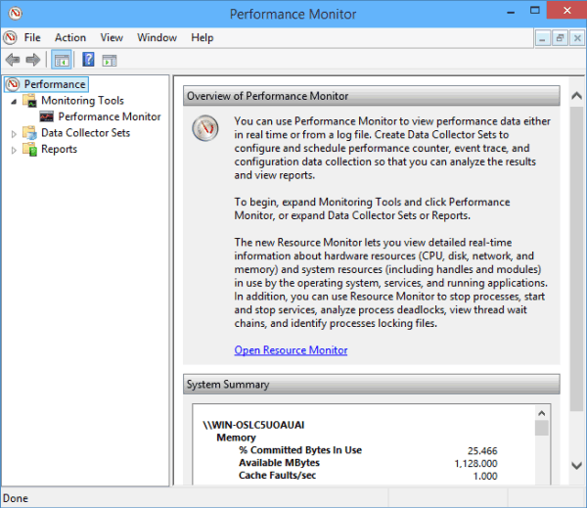Click the Overview of Performance Monitor header
Image resolution: width=587 pixels, height=508 pixels.
click(372, 96)
